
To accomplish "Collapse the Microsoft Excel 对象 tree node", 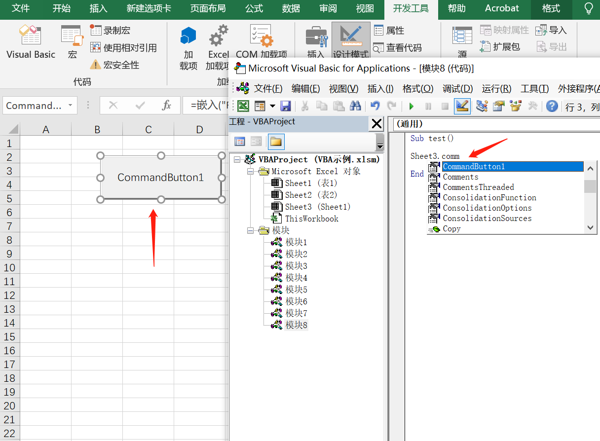I will coord(251,171).
